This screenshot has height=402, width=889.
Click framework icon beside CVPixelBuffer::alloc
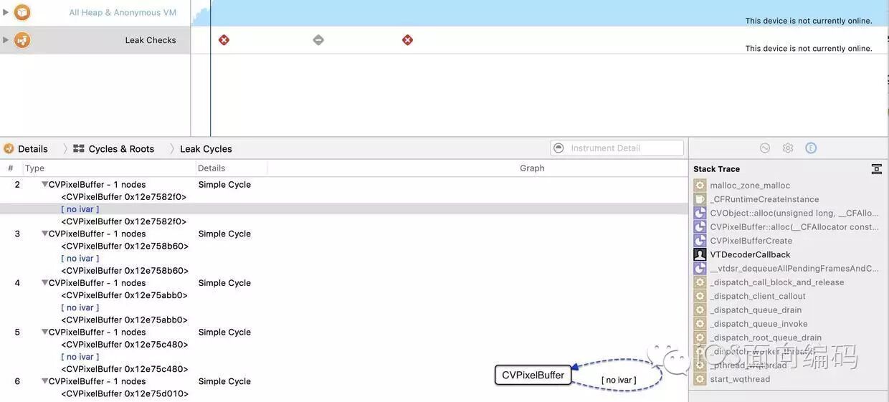pos(700,227)
